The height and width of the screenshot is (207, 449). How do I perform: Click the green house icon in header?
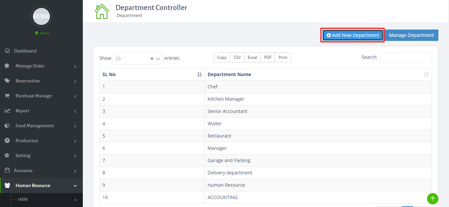(102, 11)
